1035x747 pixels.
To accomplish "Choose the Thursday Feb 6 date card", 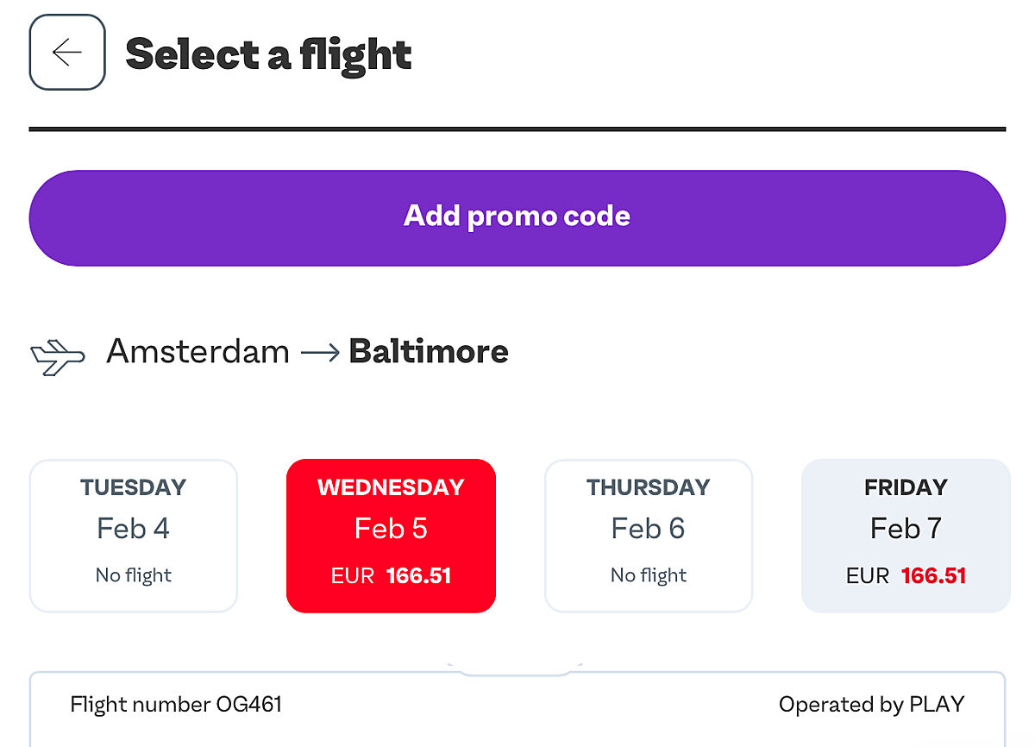I will [x=648, y=535].
